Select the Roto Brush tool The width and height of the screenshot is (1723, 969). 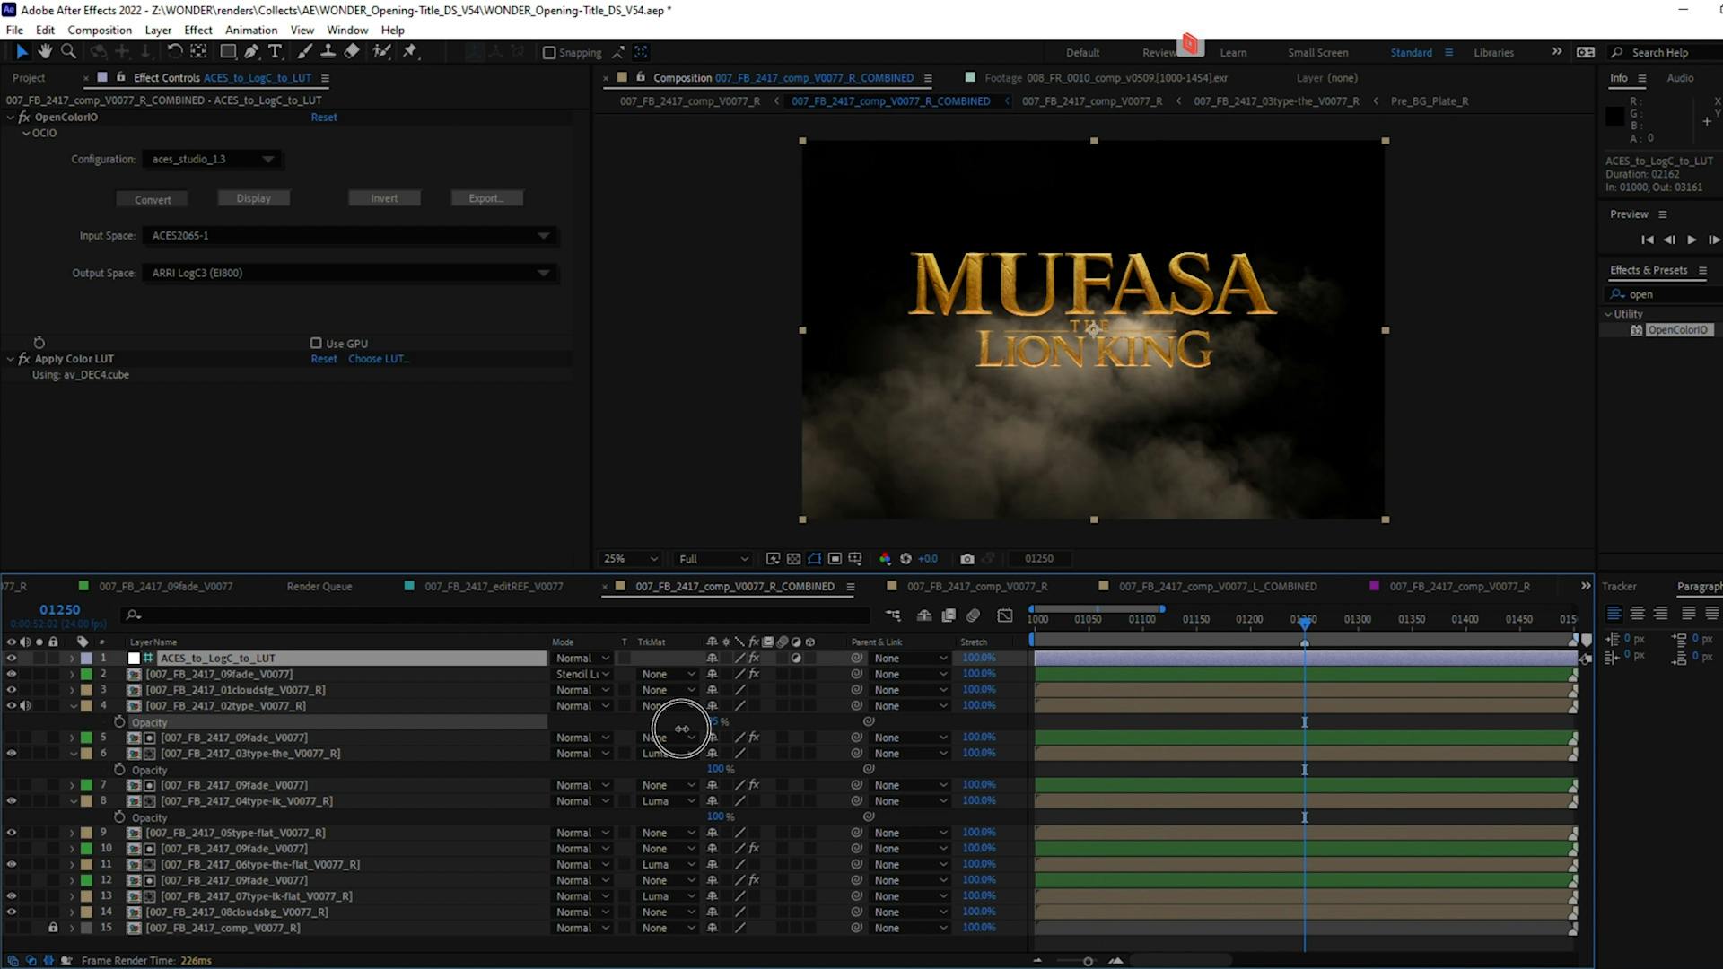point(381,52)
